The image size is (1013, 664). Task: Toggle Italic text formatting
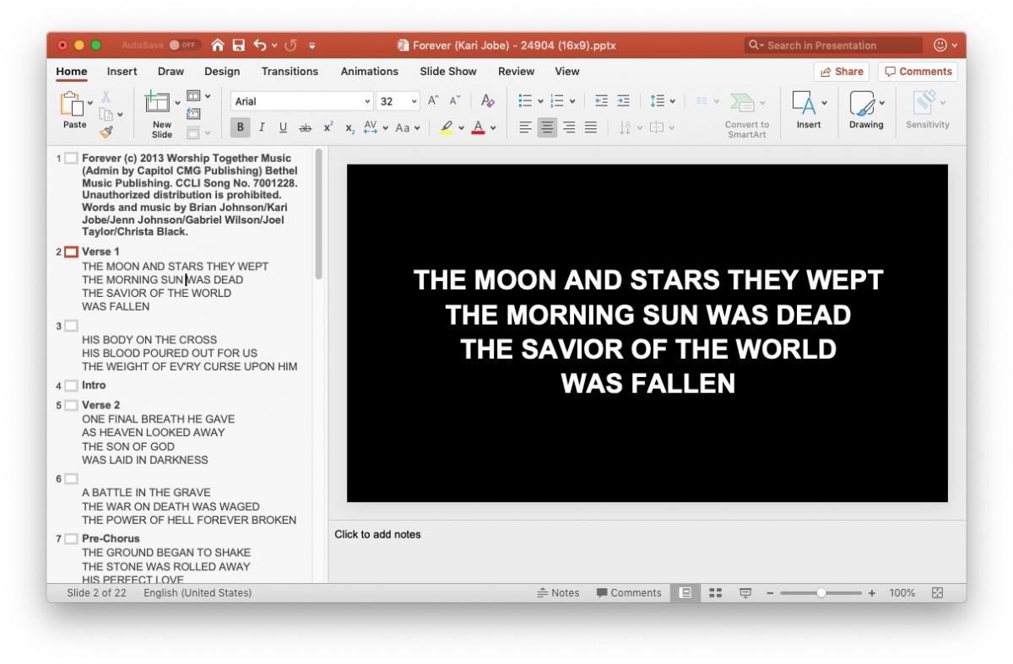click(x=262, y=127)
